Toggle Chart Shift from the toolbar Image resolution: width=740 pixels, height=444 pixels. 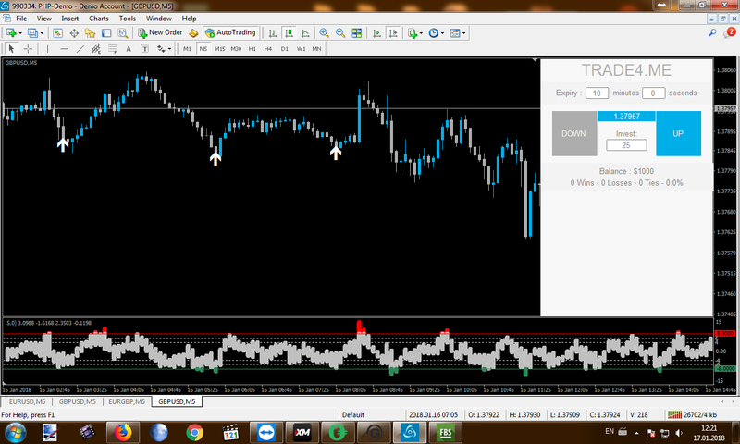tap(392, 33)
